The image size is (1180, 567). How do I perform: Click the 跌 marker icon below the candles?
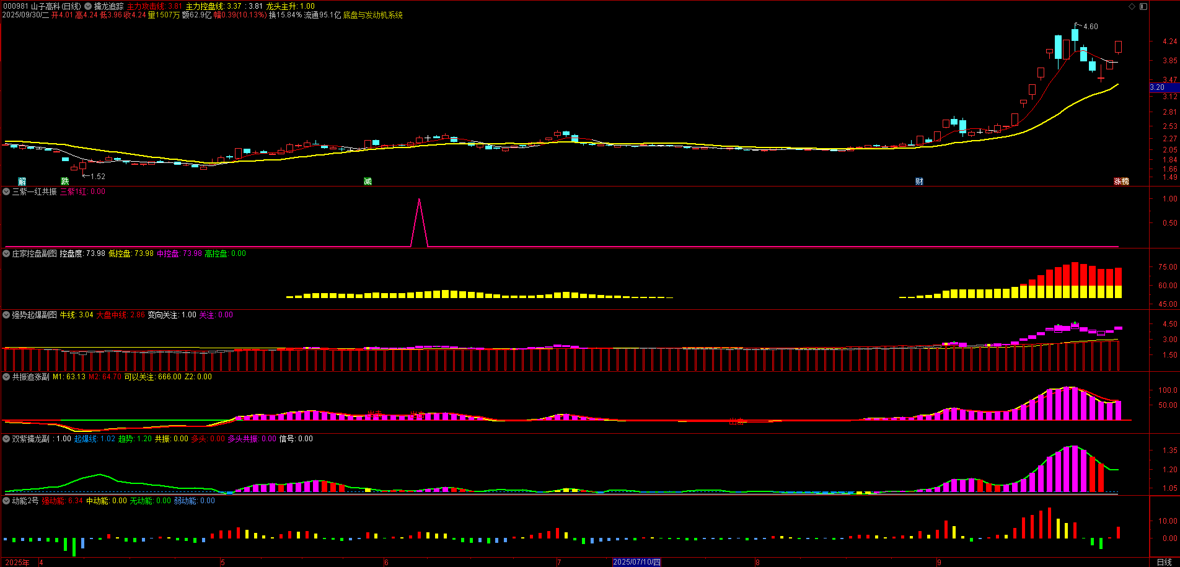[64, 182]
